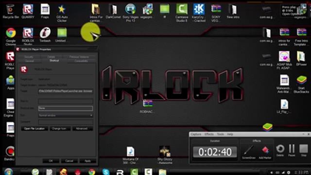Image resolution: width=311 pixels, height=175 pixels.
Task: Select the ROBLOX Studio desktop icon
Action: click(28, 36)
